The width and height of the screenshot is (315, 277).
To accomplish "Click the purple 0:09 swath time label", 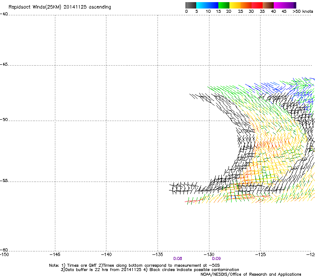I will 216,259.
